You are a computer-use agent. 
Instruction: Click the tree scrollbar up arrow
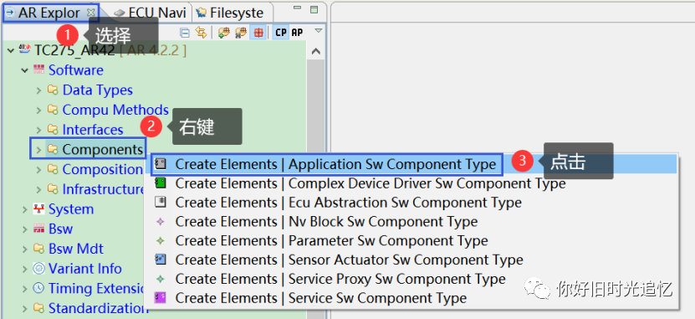click(x=315, y=51)
